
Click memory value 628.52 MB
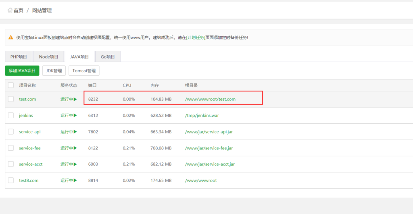click(161, 116)
